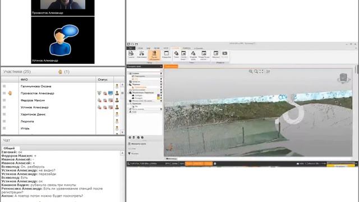Collapse the first root node in the project tree
This screenshot has width=359, height=202.
(128, 74)
